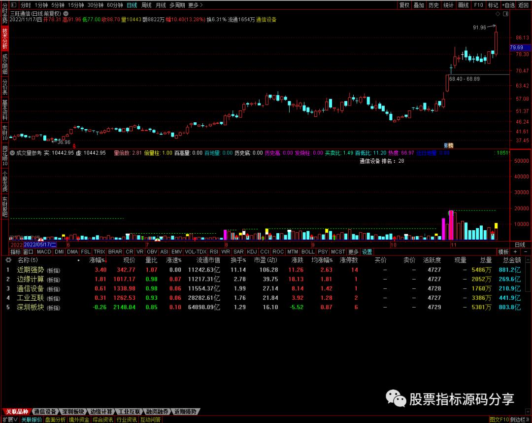Open 基本资料 in left sidebar
The width and height of the screenshot is (532, 423).
(5, 110)
